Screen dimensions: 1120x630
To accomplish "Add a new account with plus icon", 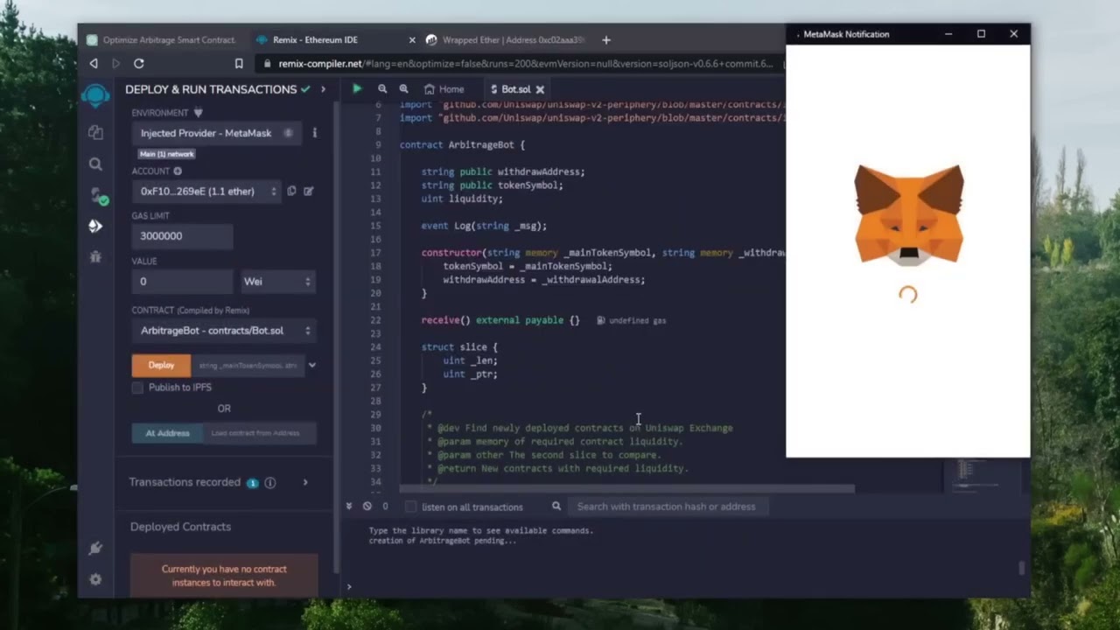I will 178,171.
